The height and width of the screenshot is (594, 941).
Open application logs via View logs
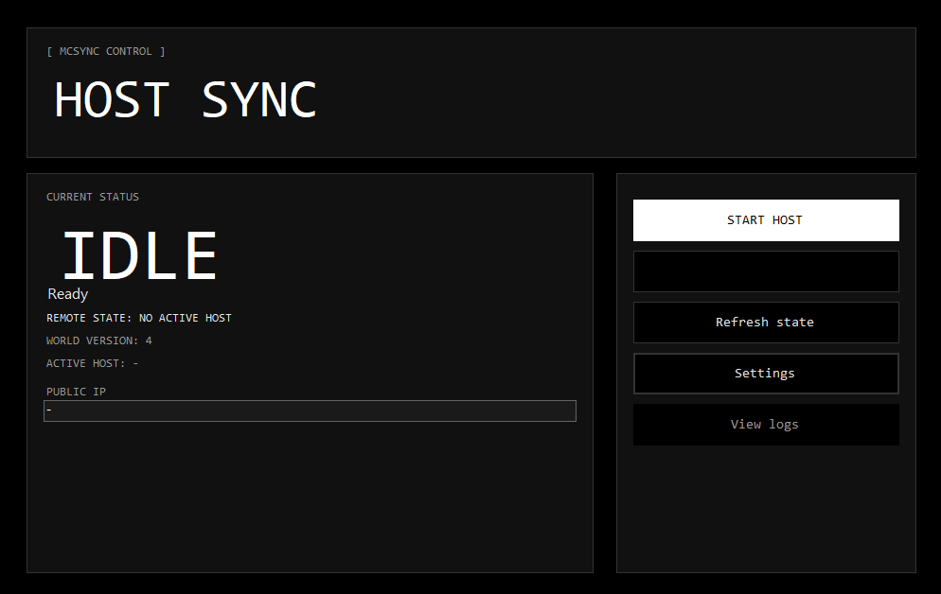pos(765,424)
